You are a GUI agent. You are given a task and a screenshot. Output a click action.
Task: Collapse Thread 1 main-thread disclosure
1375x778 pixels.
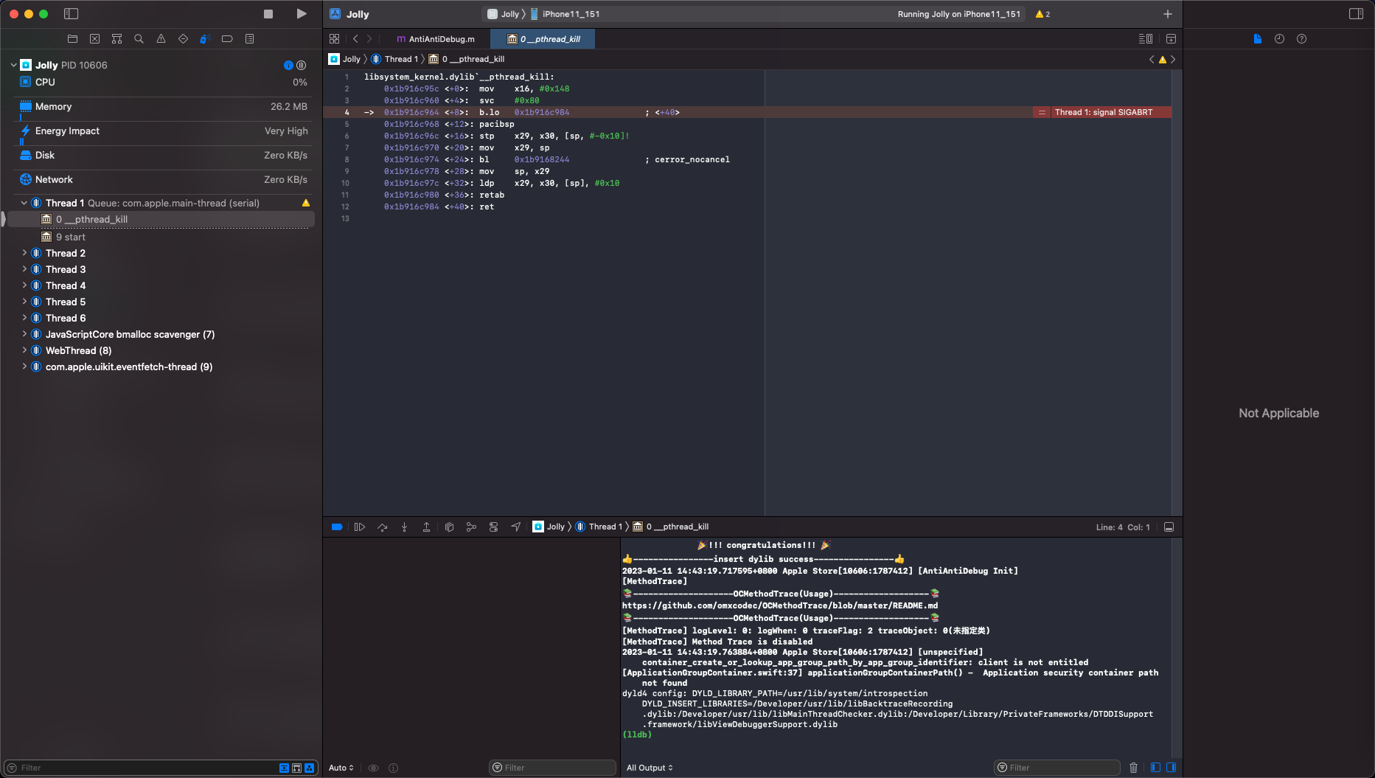tap(24, 203)
